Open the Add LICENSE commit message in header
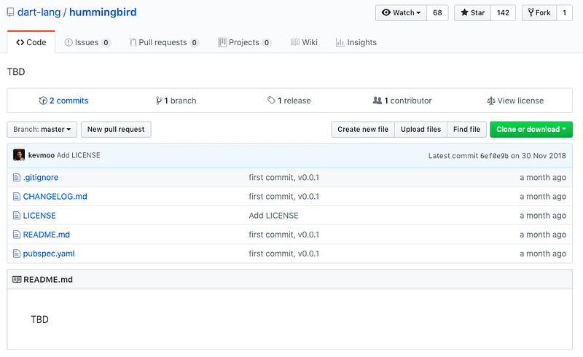 point(79,155)
